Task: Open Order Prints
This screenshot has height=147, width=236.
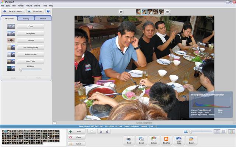Action: 179,140
